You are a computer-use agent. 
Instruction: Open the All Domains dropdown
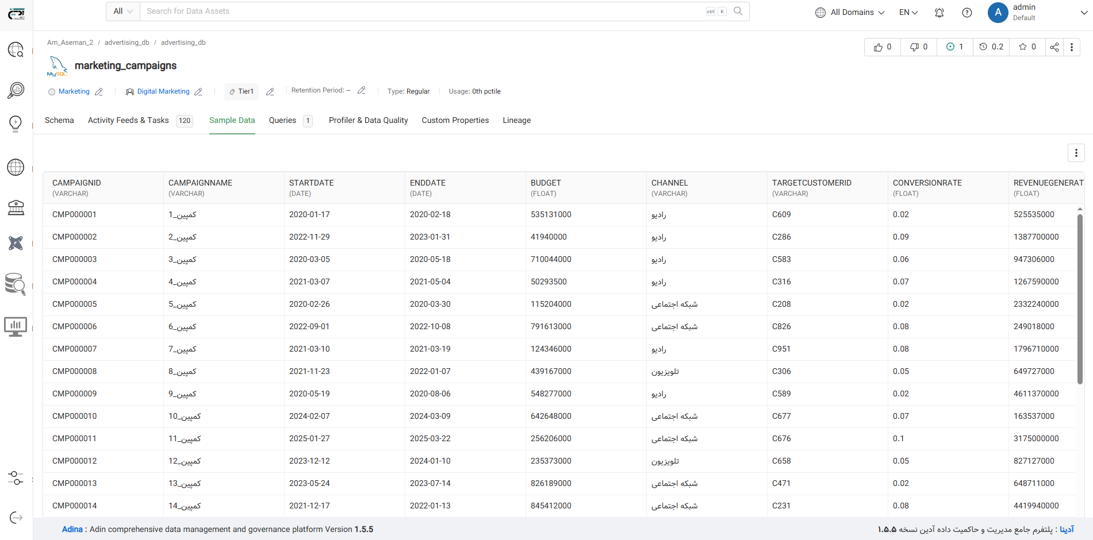850,13
